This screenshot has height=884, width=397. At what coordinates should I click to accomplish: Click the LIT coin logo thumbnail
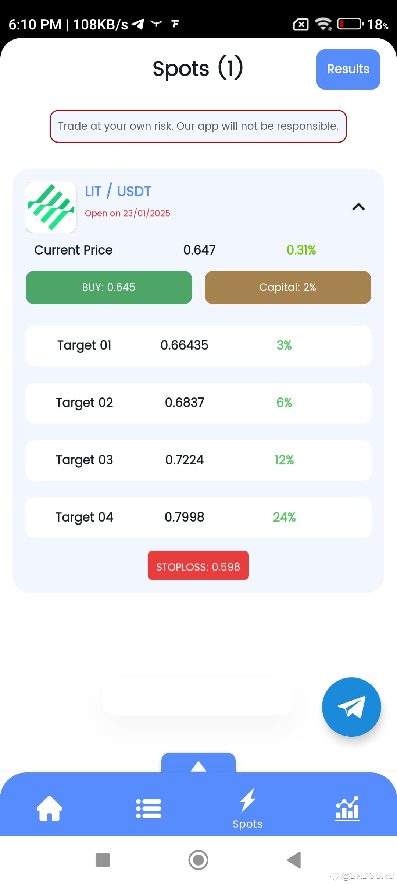[x=51, y=207]
